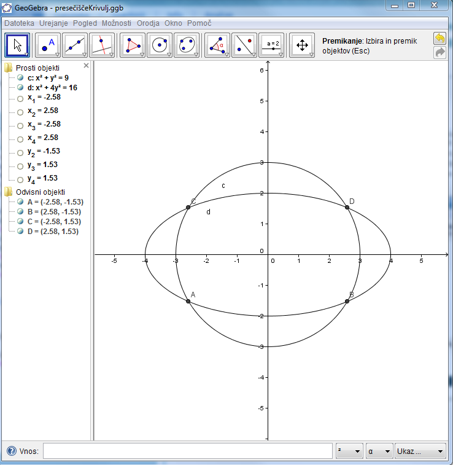The height and width of the screenshot is (465, 453).
Task: Select the Slider (a = 2) tool
Action: pyautogui.click(x=273, y=45)
